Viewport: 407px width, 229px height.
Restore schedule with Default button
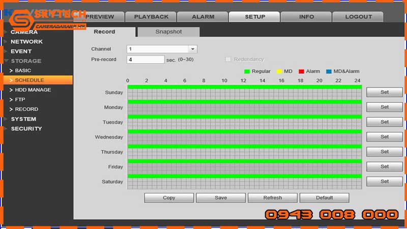[x=324, y=197]
